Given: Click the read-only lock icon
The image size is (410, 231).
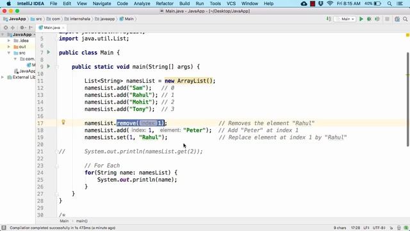Looking at the screenshot, I should 391,228.
